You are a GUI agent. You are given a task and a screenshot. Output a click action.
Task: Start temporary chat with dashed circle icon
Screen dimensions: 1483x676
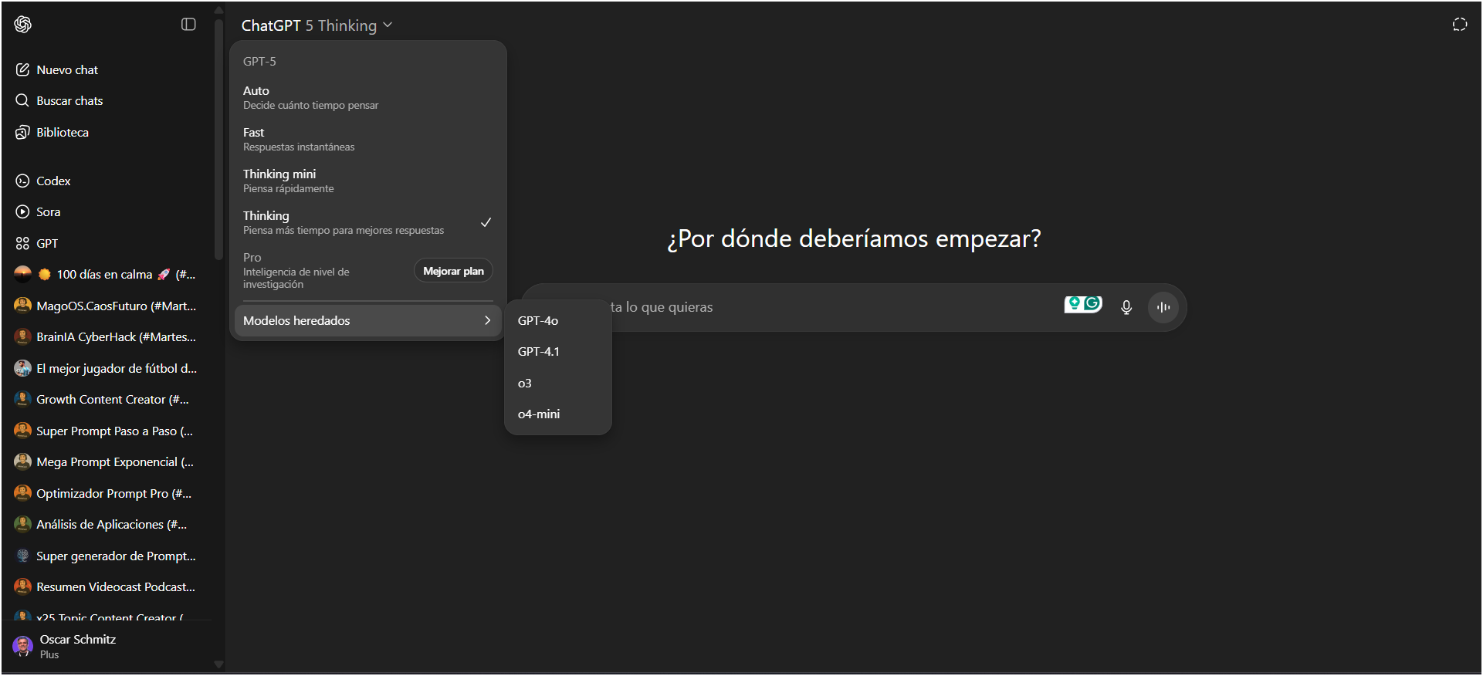[1459, 25]
